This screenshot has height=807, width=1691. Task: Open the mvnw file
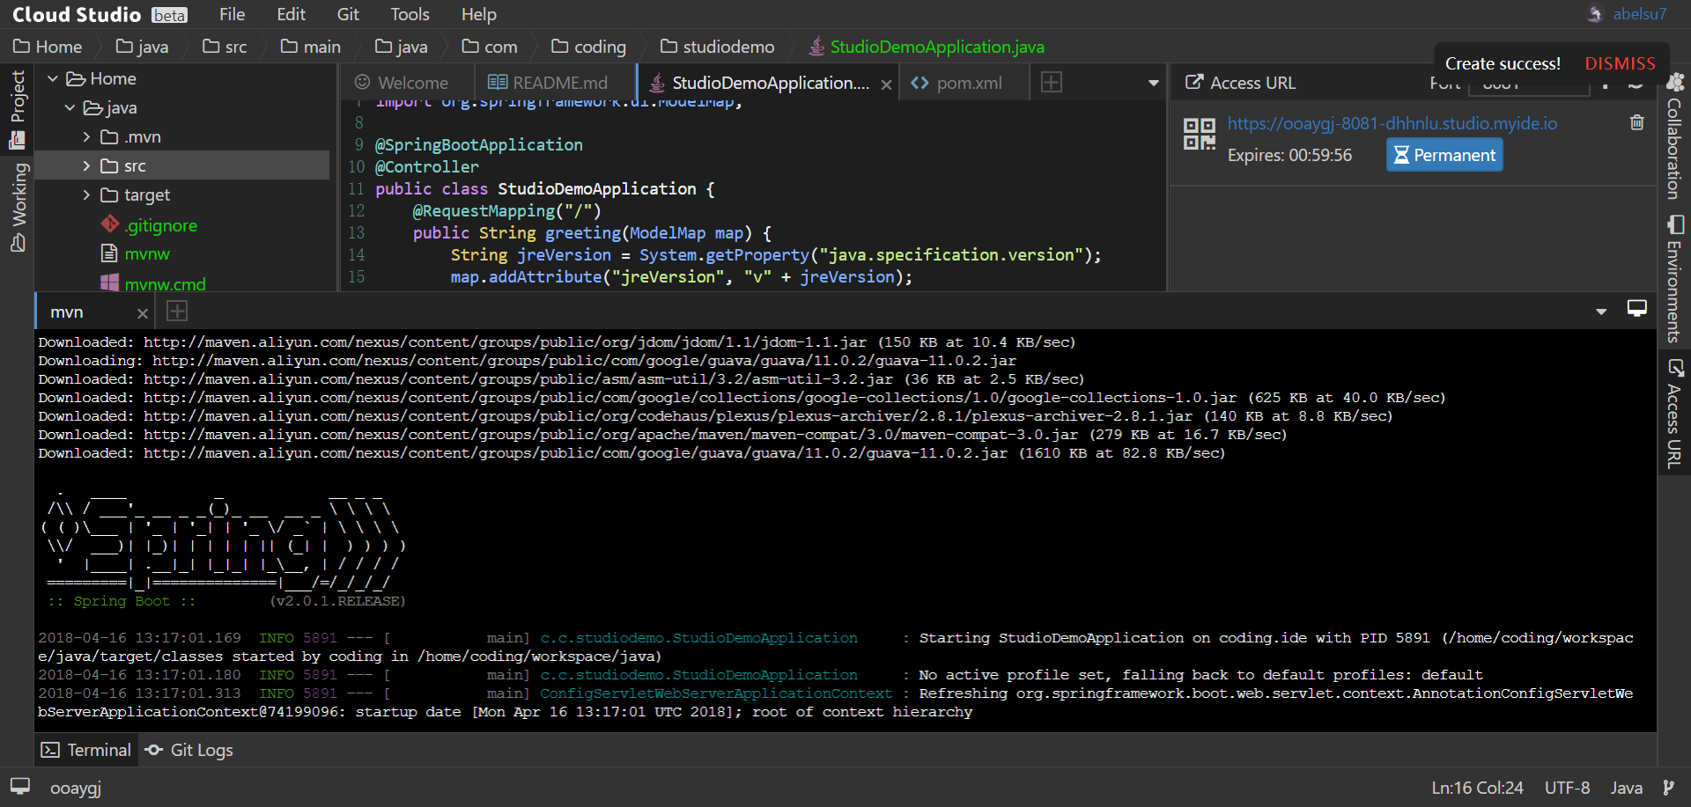point(147,253)
